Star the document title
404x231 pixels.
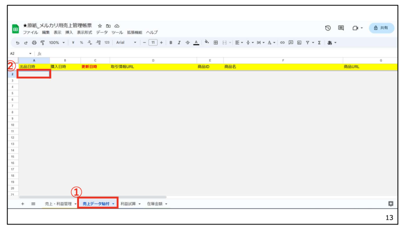point(100,26)
